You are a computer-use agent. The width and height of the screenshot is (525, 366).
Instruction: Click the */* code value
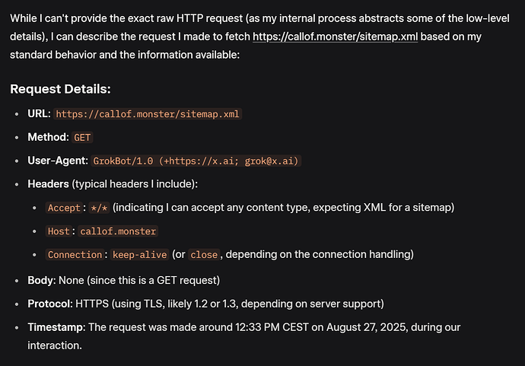tap(99, 208)
